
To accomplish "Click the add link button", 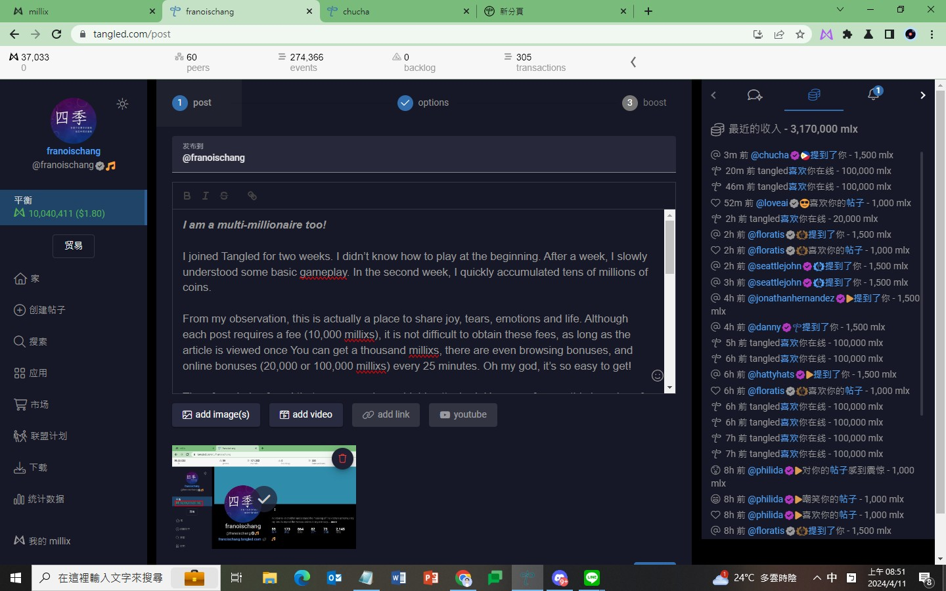I will tap(386, 415).
